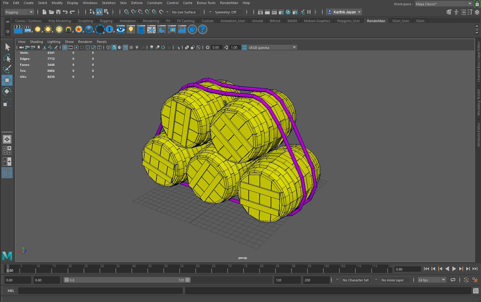This screenshot has width=481, height=302.
Task: Start RenderMan IPR shelf icon
Action: click(28, 29)
